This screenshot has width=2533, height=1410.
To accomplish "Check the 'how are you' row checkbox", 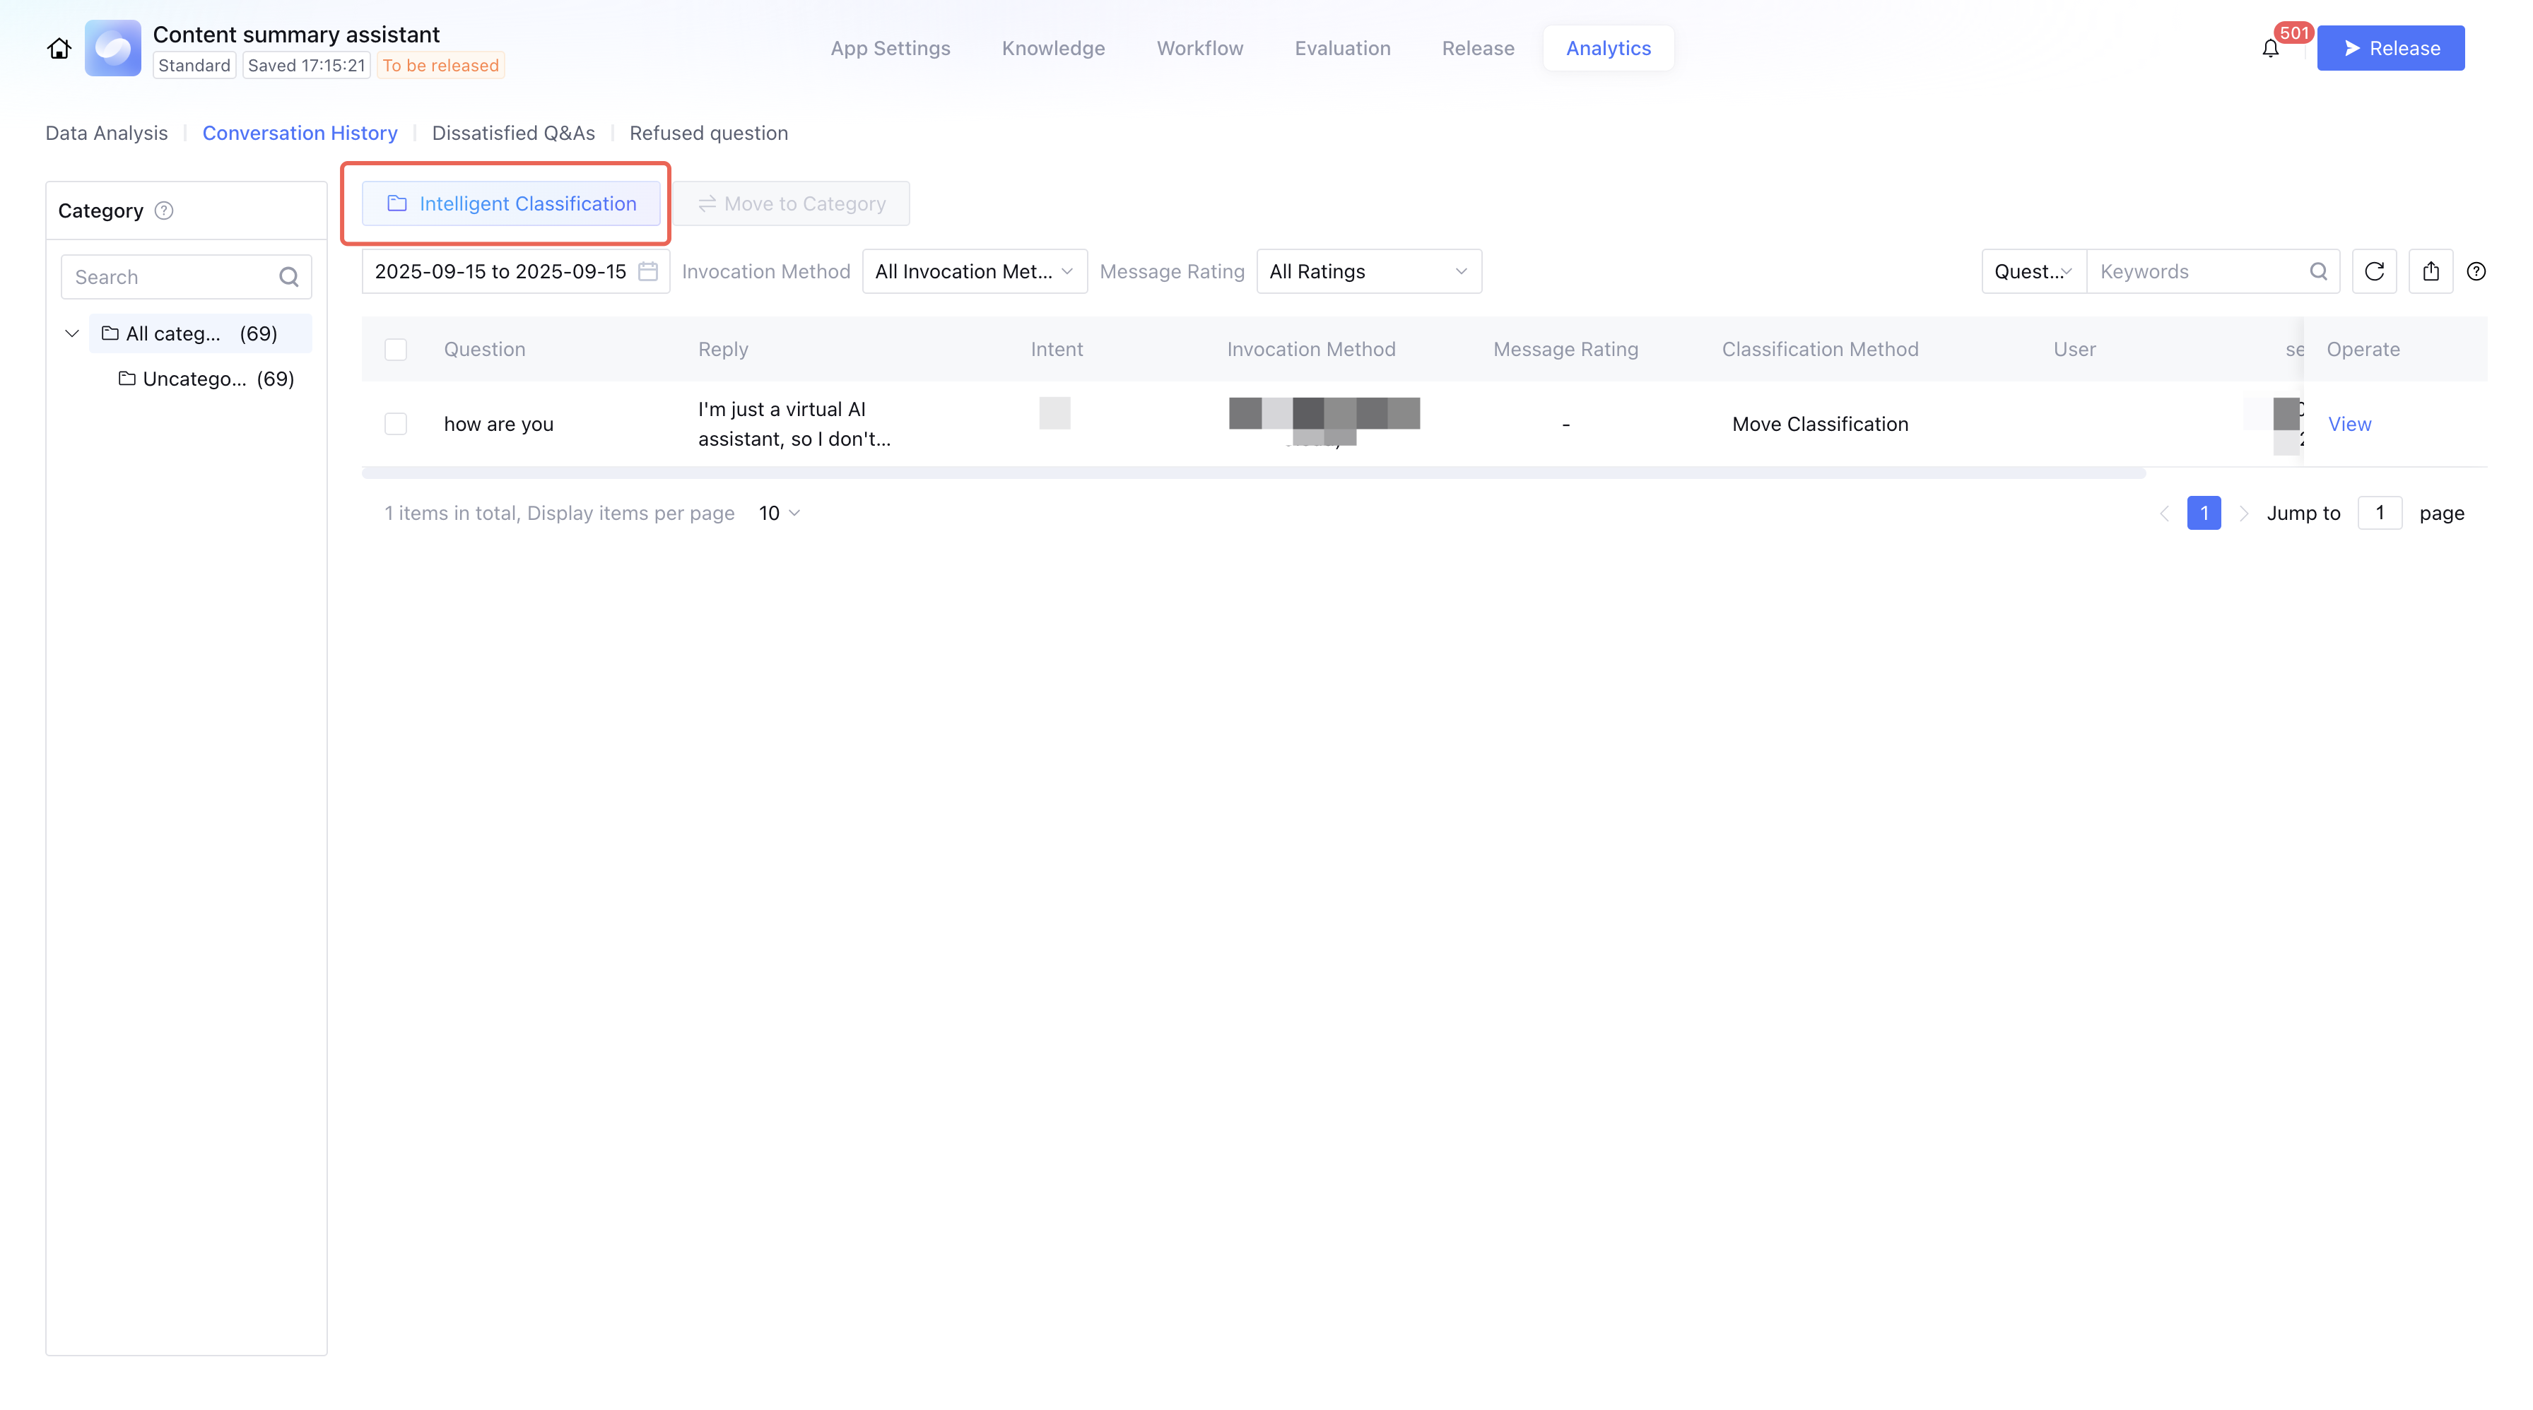I will click(395, 423).
